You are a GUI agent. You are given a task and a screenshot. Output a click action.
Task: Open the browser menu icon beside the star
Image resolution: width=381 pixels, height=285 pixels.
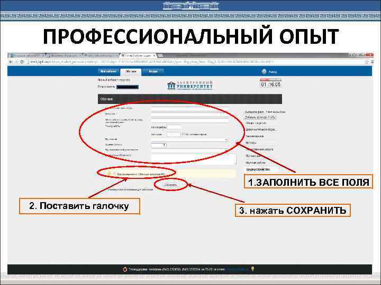click(x=372, y=62)
